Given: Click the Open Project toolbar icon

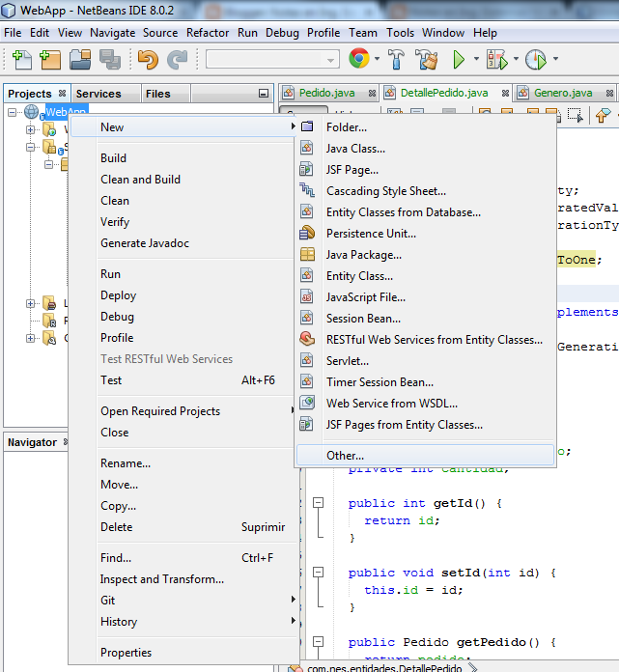Looking at the screenshot, I should click(80, 59).
